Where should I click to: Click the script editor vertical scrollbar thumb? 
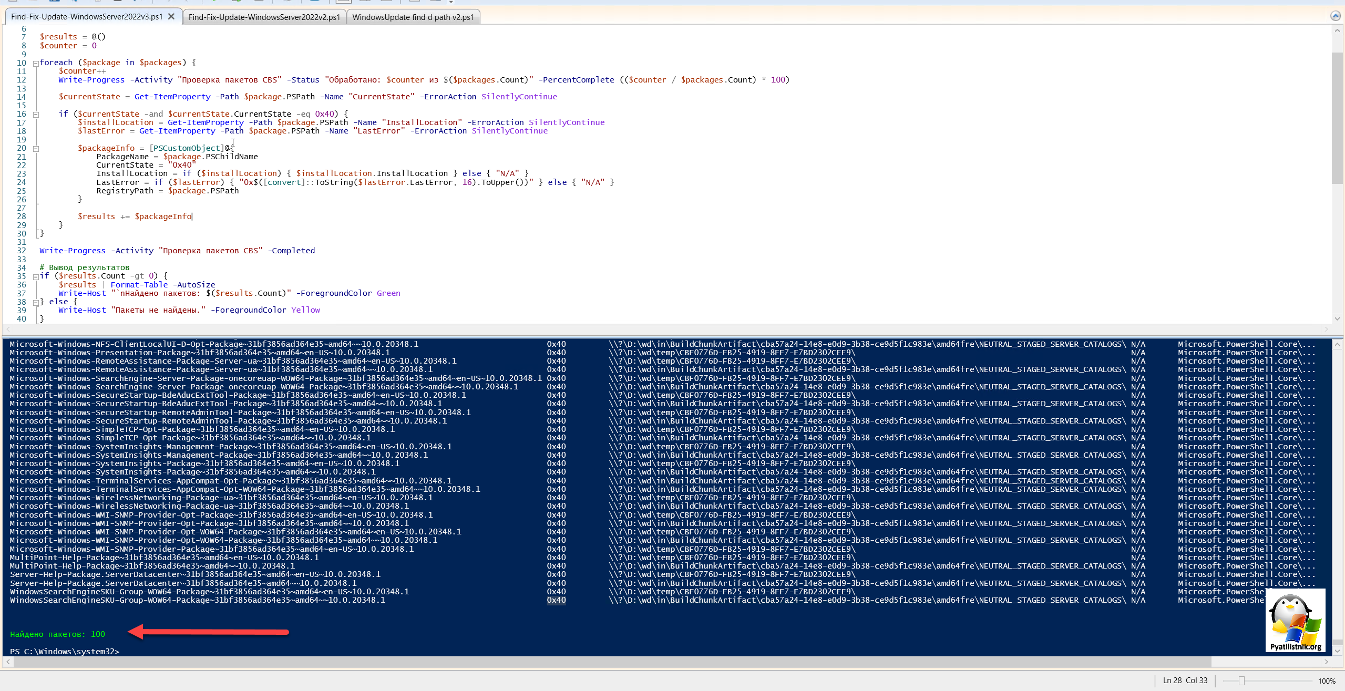coord(1337,118)
